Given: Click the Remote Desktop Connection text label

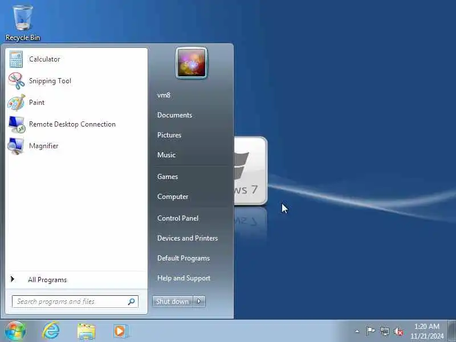Looking at the screenshot, I should tap(72, 124).
